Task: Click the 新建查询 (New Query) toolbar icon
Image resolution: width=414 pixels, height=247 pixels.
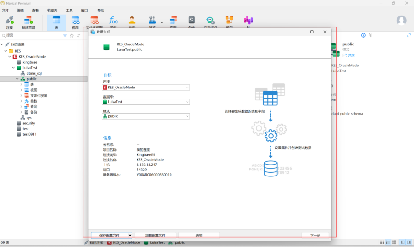Action: (28, 22)
